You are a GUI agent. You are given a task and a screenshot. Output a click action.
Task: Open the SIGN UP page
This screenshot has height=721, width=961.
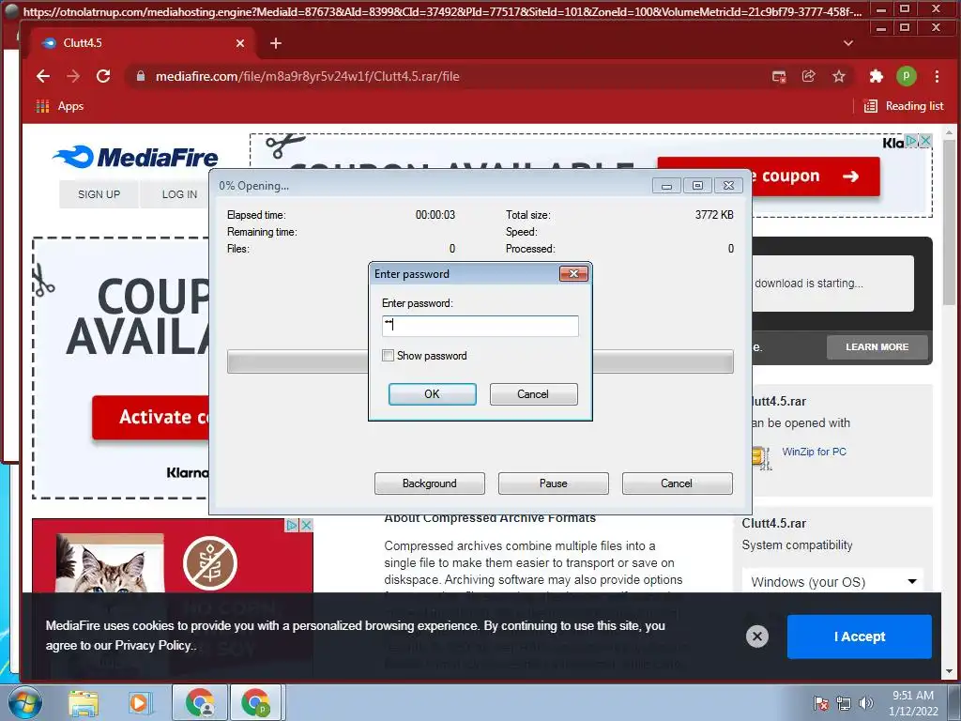pos(99,194)
